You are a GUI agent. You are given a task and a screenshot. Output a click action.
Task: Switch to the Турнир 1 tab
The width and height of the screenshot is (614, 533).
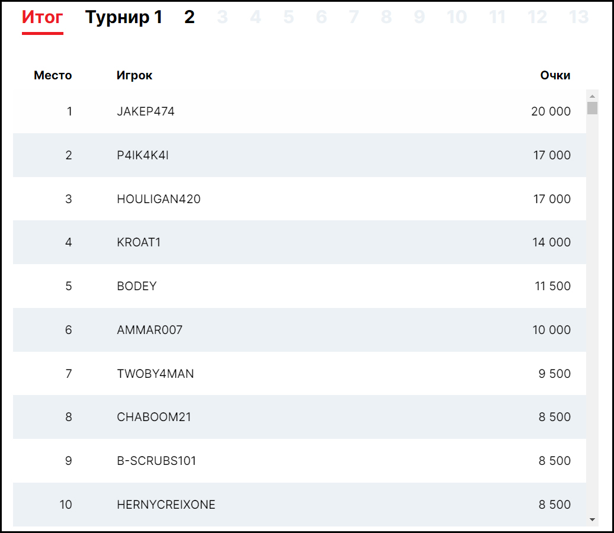point(123,18)
